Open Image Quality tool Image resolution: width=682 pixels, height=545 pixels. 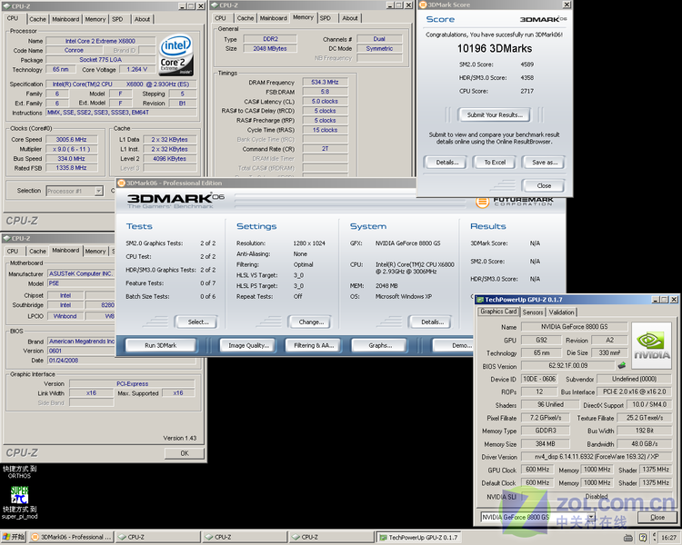click(248, 345)
